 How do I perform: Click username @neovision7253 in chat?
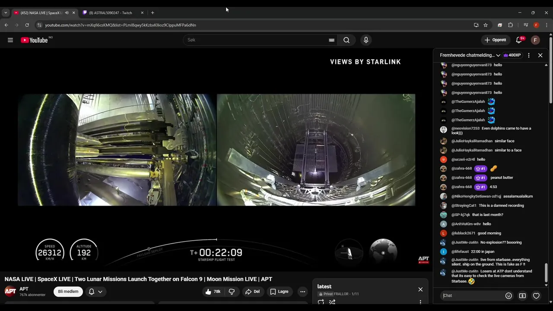[x=465, y=128]
